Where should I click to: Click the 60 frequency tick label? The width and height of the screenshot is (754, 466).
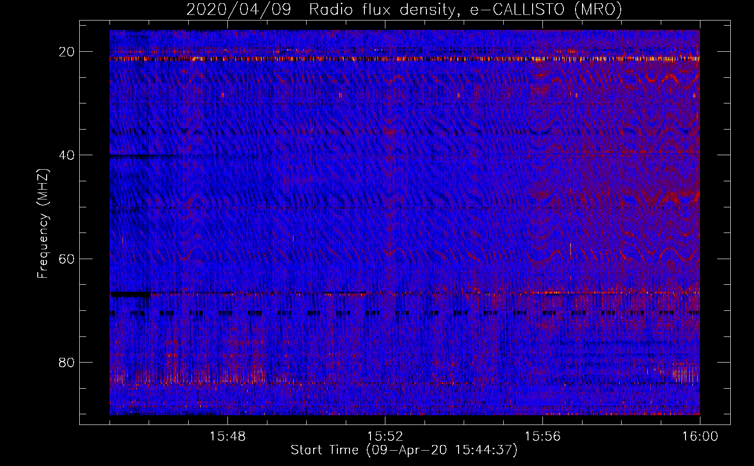[x=67, y=259]
